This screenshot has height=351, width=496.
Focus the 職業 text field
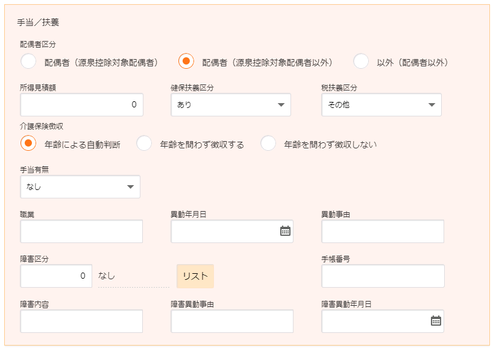click(82, 232)
